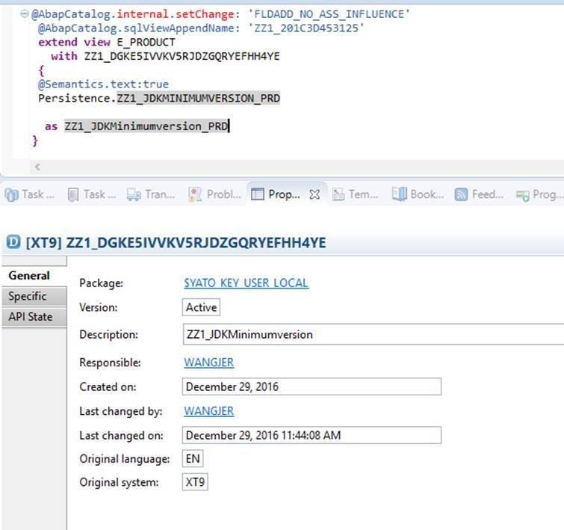
Task: Open the Progress view tab
Action: click(x=539, y=194)
